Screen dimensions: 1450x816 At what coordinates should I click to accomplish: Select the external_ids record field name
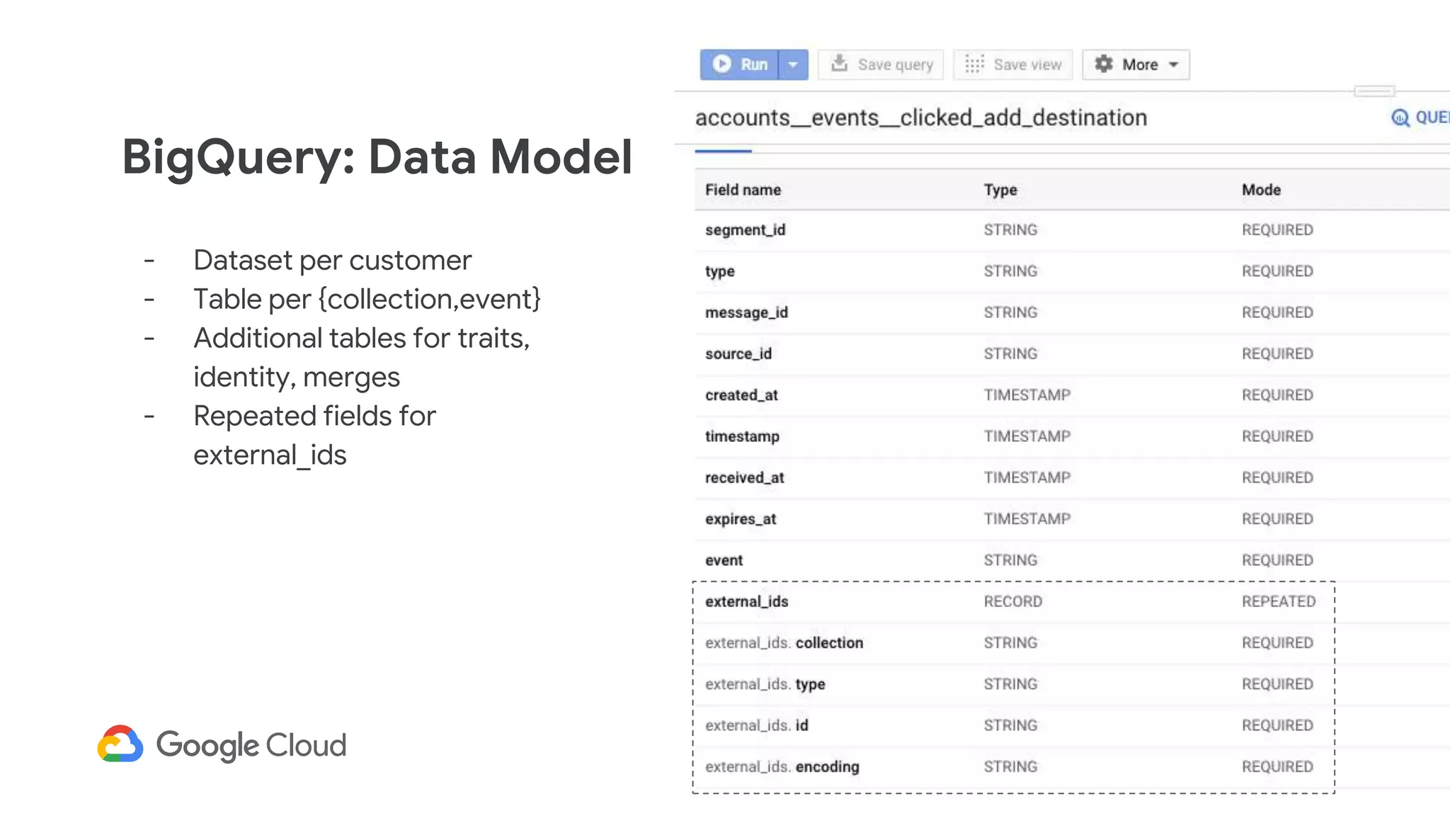point(746,601)
